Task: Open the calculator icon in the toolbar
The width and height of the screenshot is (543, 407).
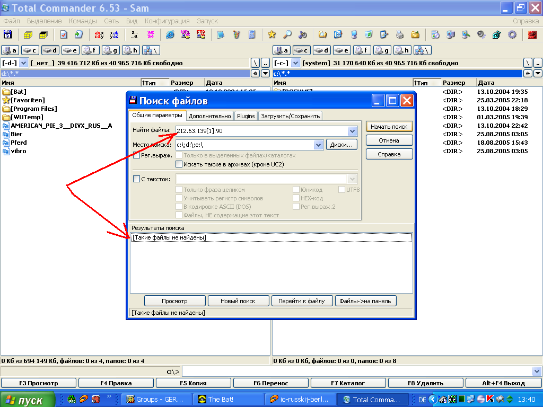Action: tap(252, 34)
